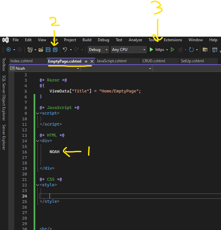The image size is (221, 230).
Task: Click the closing </script> tag
Action: pos(51,124)
